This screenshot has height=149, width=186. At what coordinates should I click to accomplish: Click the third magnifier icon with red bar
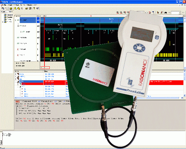point(125,12)
